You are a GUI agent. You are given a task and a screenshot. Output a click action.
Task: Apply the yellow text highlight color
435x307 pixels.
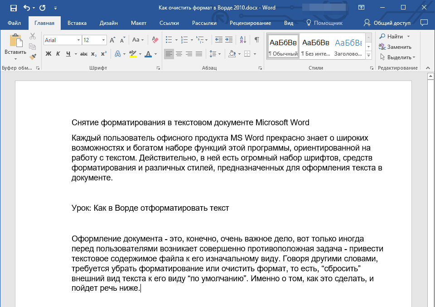point(132,54)
